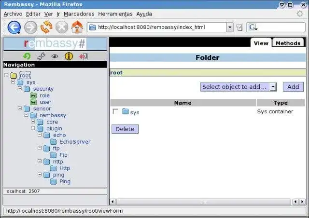Collapse the sys tree node

coord(13,82)
